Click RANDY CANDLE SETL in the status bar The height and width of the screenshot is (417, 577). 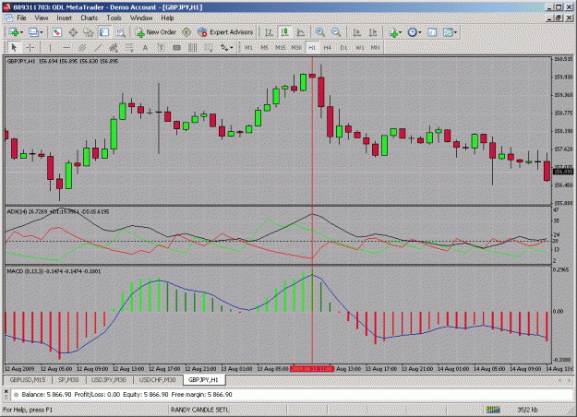(199, 410)
